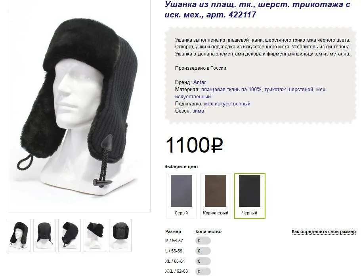Click quantity field for size L / 58-59

(x=203, y=251)
